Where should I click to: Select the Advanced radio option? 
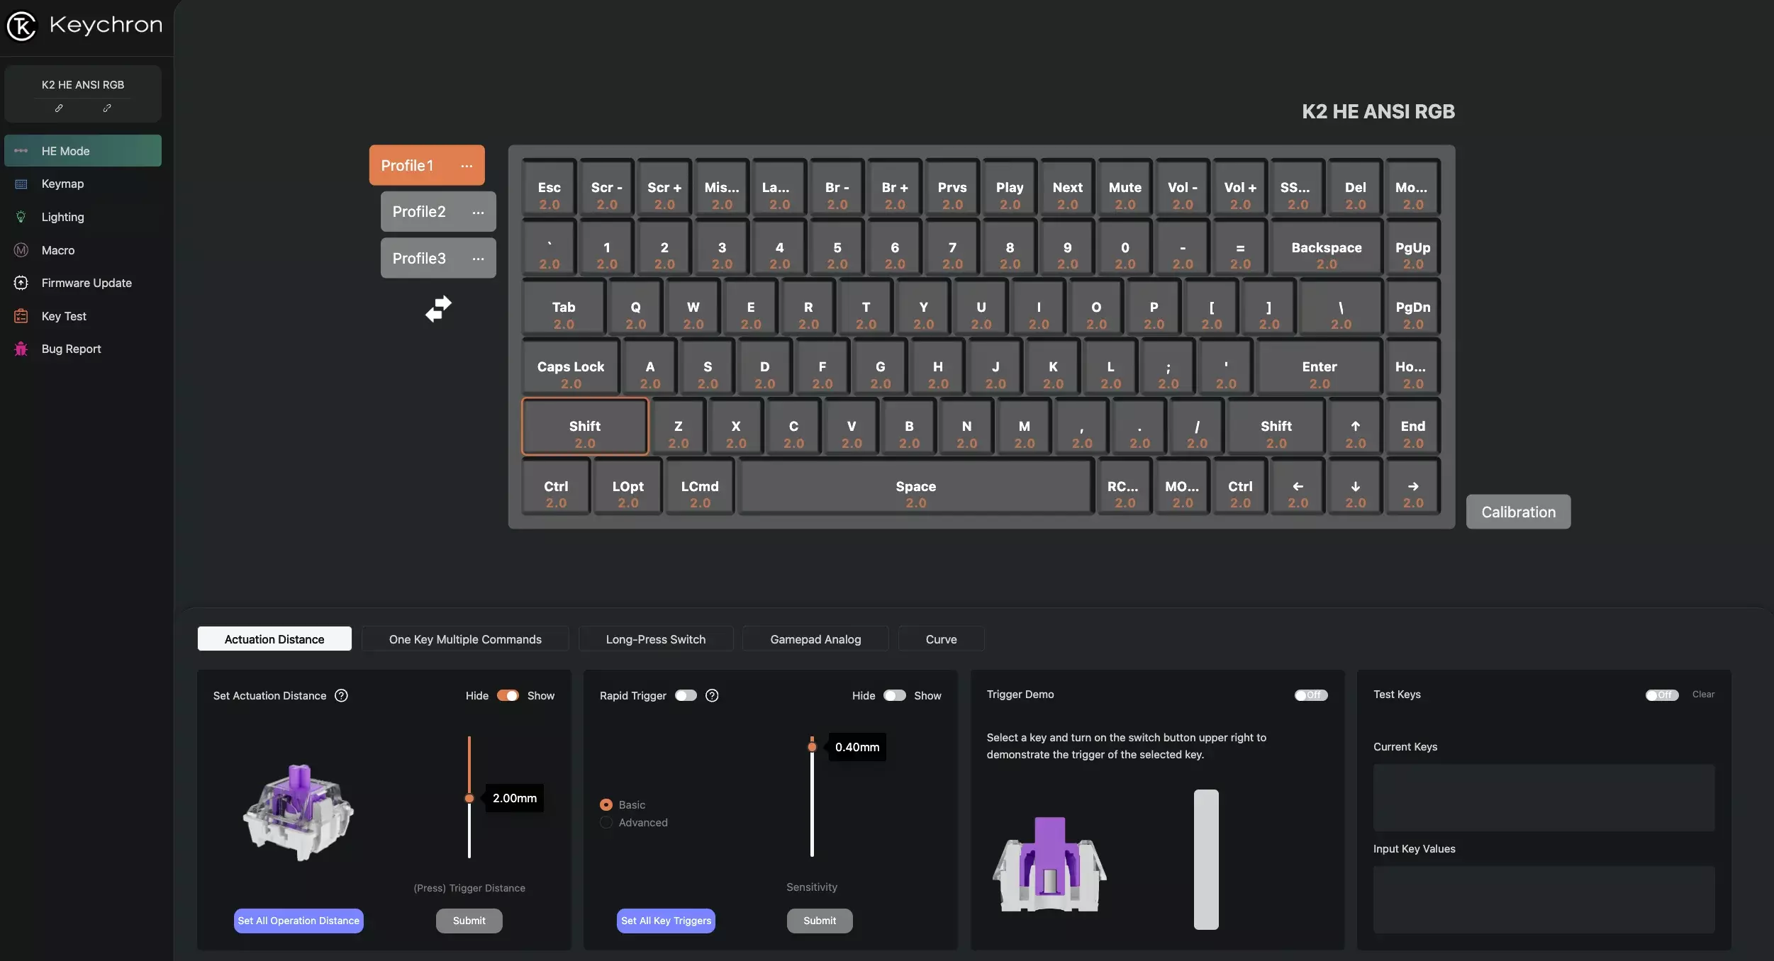click(606, 822)
